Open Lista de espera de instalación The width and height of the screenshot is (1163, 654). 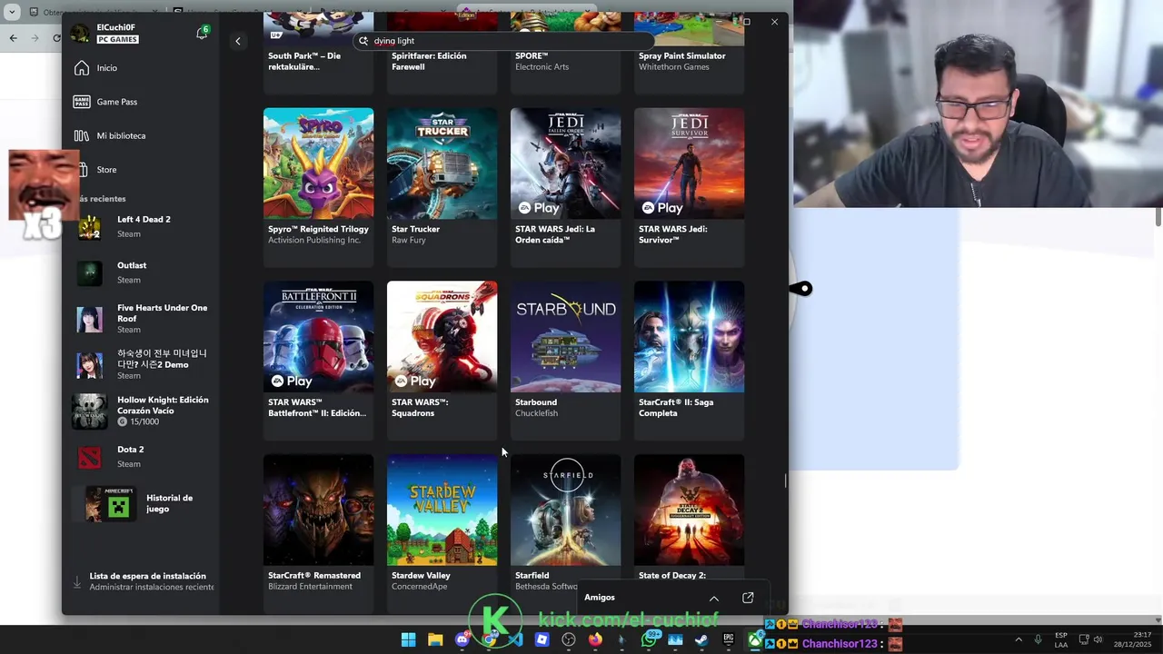[x=144, y=581]
